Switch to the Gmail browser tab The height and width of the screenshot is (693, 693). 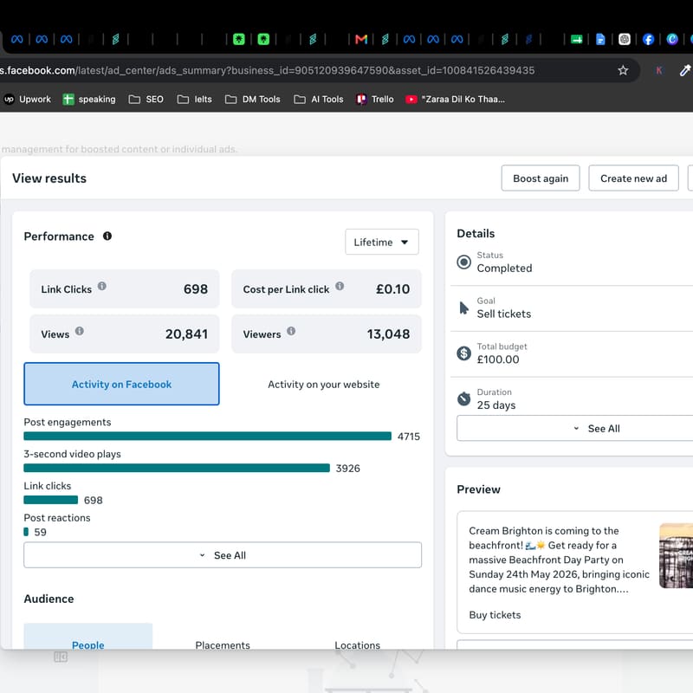pyautogui.click(x=361, y=39)
